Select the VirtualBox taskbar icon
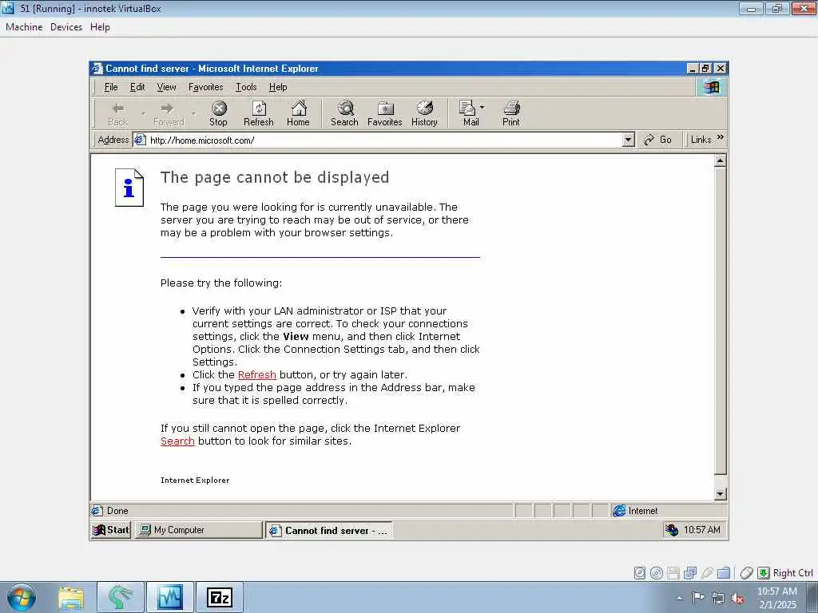This screenshot has width=818, height=613. pyautogui.click(x=170, y=597)
